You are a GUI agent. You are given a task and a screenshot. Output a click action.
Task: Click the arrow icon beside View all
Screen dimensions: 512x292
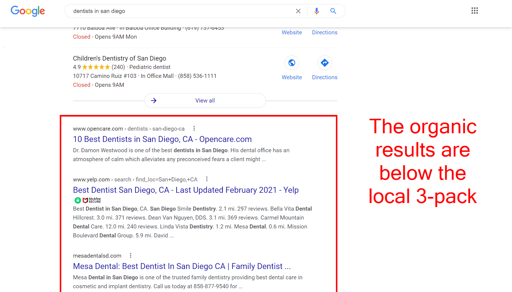point(154,101)
